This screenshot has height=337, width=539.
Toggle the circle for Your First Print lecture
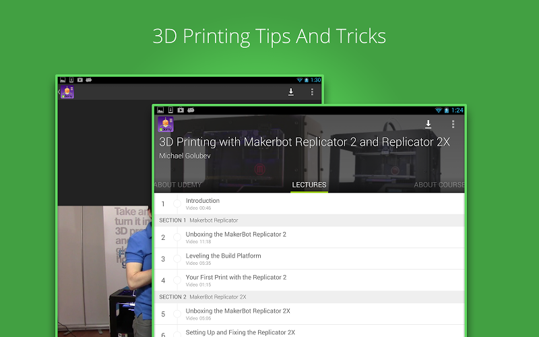[x=177, y=280]
